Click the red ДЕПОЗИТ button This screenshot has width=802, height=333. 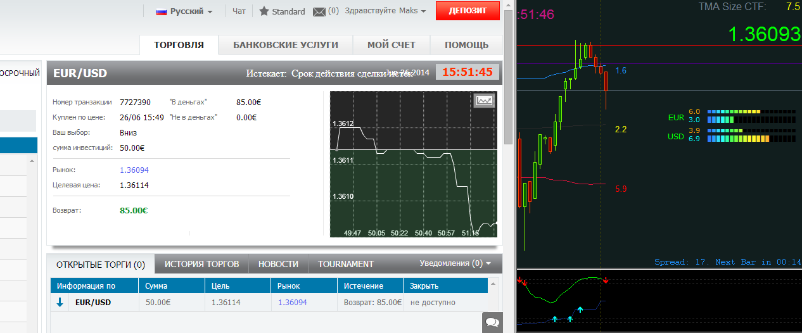click(x=468, y=11)
